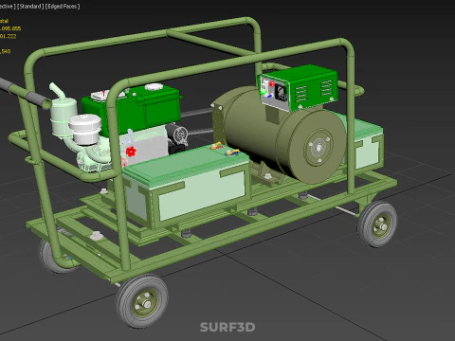Select the white air filter canister
455x341 pixels.
84,130
